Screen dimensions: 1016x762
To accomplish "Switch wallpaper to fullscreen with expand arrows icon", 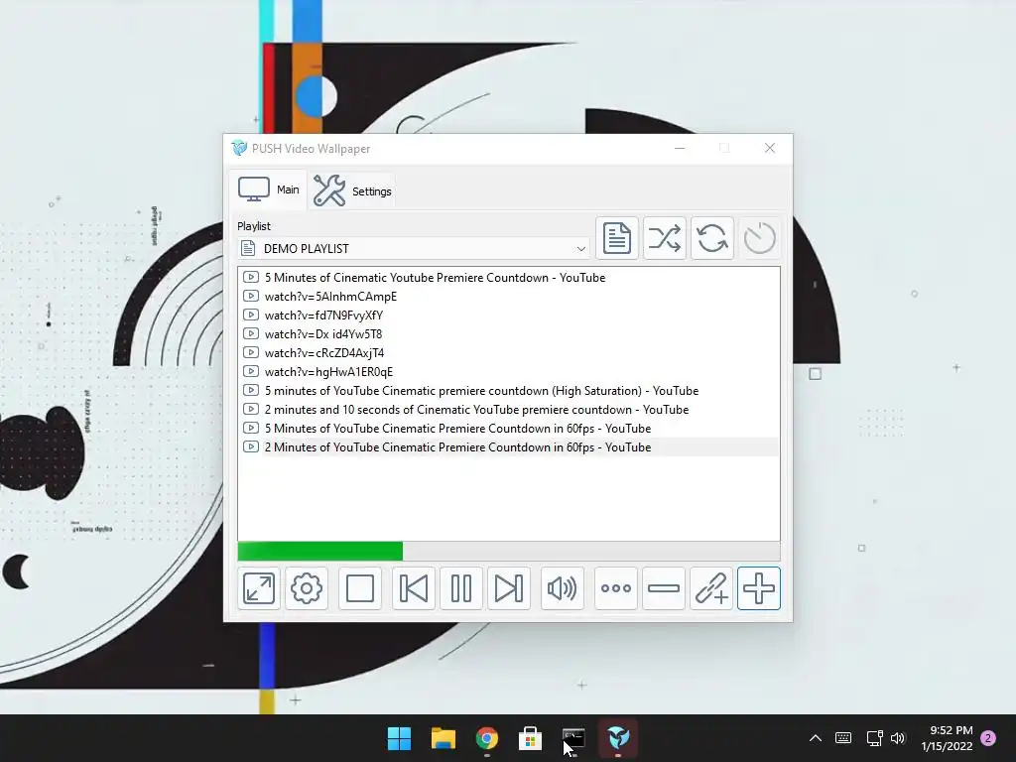I will [259, 588].
